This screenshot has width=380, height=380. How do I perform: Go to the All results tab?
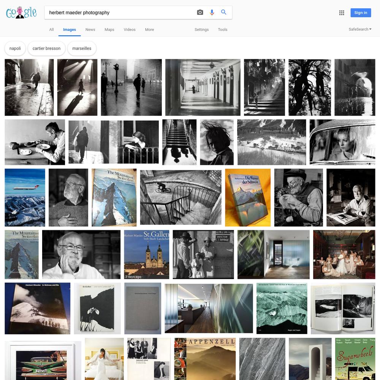(51, 30)
